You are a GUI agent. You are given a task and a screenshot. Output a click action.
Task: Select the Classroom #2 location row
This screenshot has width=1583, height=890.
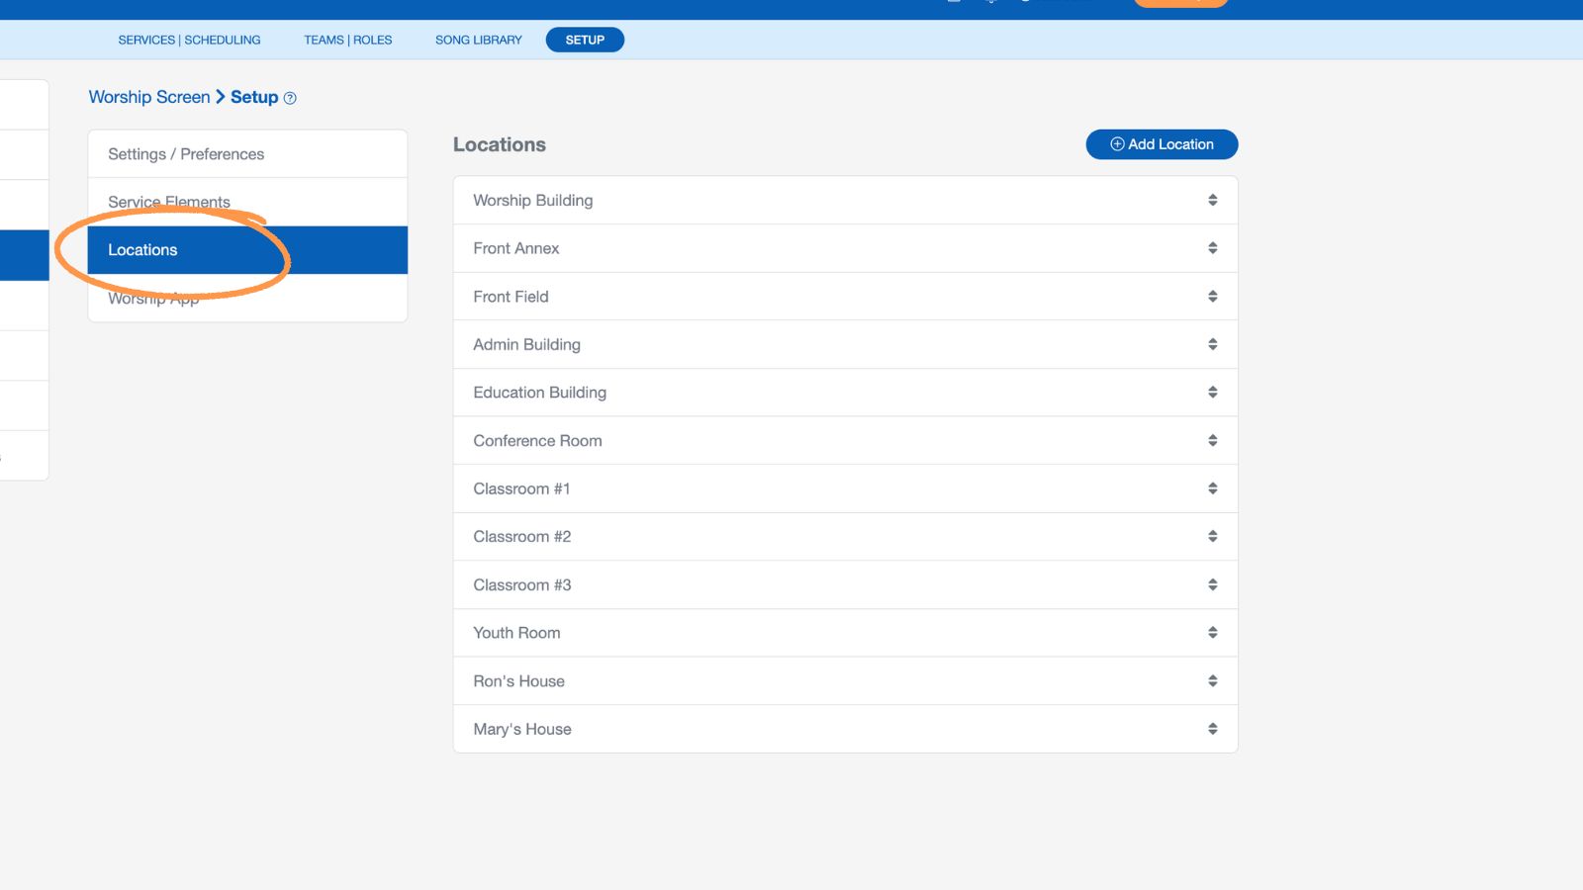coord(521,537)
